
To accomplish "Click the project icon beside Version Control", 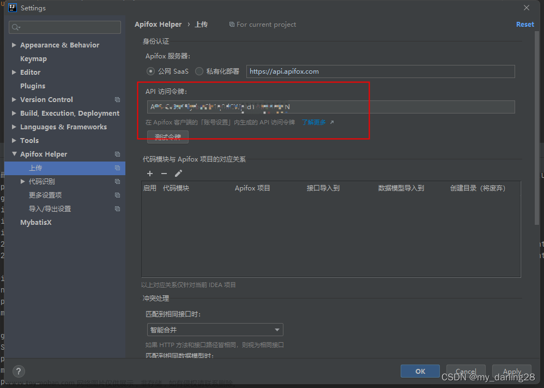I will [x=118, y=100].
